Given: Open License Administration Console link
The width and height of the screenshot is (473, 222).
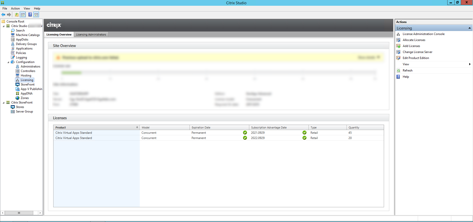Looking at the screenshot, I should pos(423,34).
